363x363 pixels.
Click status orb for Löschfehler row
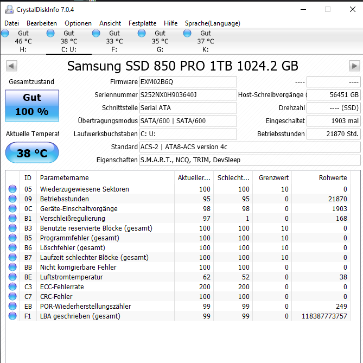click(12, 247)
